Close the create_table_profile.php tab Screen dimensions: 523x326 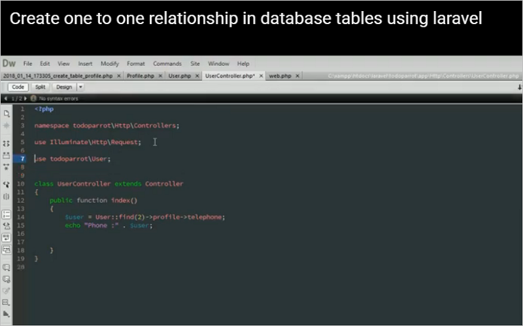(119, 76)
